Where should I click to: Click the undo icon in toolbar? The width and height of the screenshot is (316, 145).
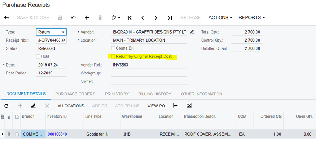(x=74, y=17)
